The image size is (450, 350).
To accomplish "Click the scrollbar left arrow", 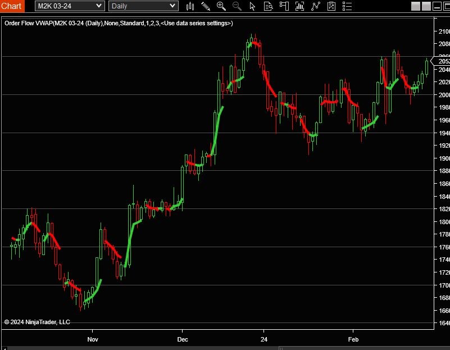I will coord(4,348).
